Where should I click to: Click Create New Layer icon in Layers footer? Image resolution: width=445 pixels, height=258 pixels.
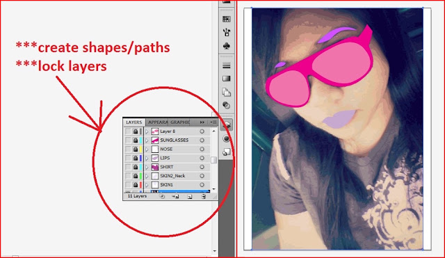[x=190, y=196]
